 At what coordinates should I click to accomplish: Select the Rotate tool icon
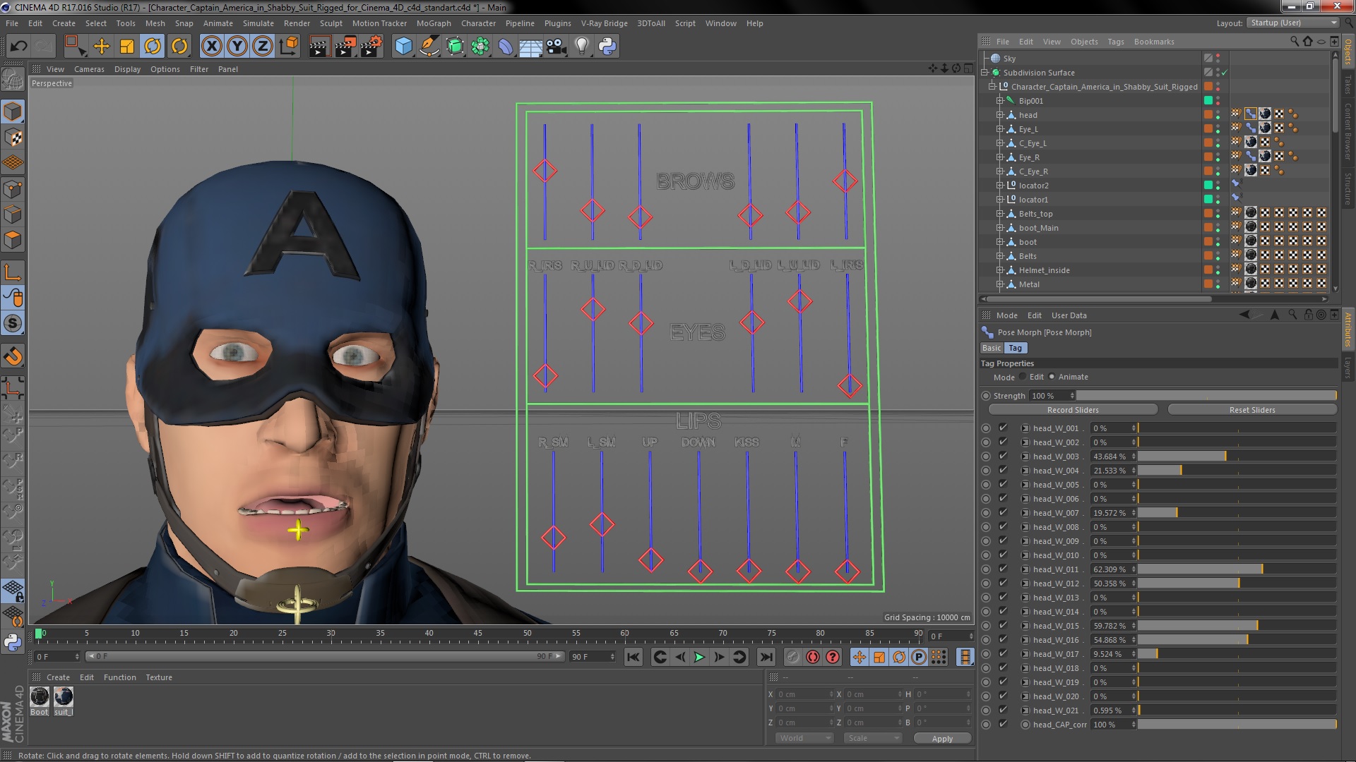[153, 47]
